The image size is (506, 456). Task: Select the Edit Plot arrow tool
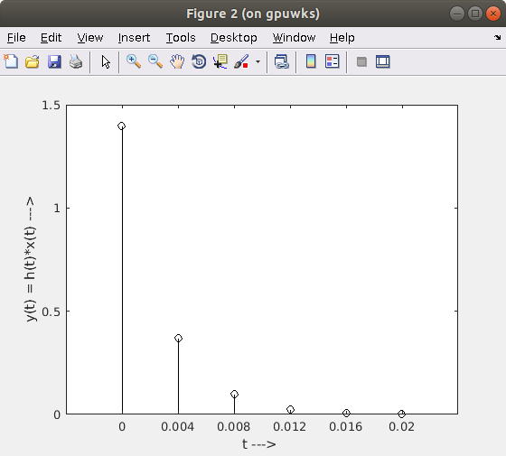click(106, 61)
